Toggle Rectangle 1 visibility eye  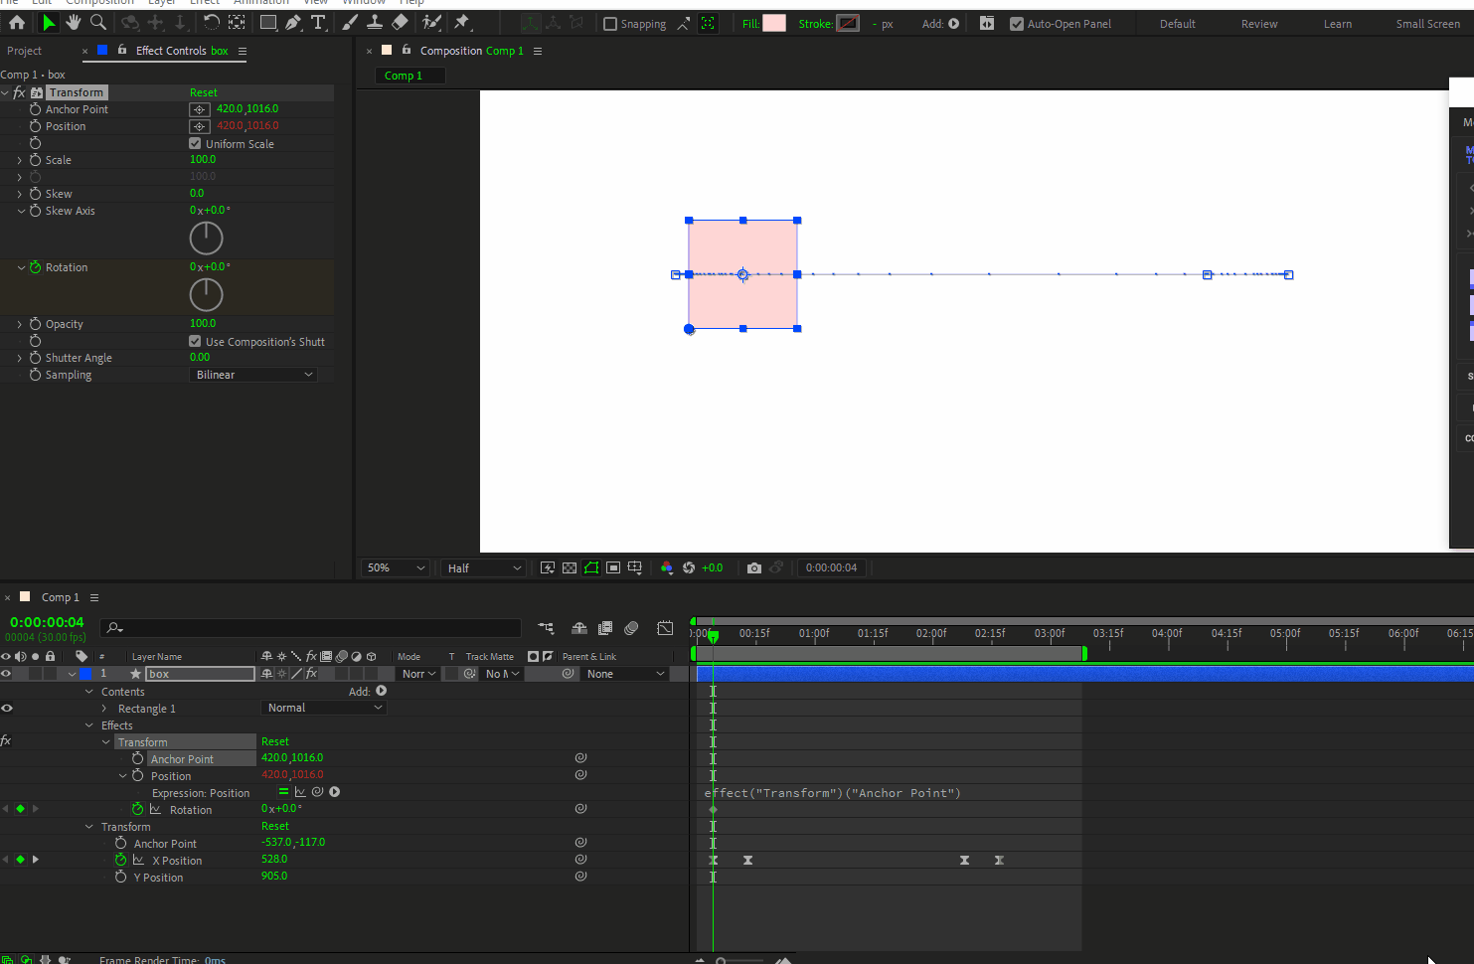tap(6, 708)
